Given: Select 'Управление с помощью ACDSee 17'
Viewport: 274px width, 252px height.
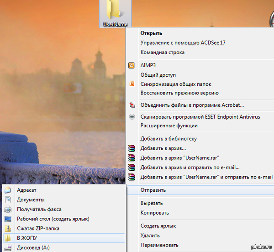Looking at the screenshot, I should 183,43.
